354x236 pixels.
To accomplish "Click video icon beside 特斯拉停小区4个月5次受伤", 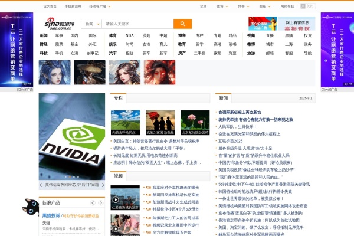I will point(148,209).
